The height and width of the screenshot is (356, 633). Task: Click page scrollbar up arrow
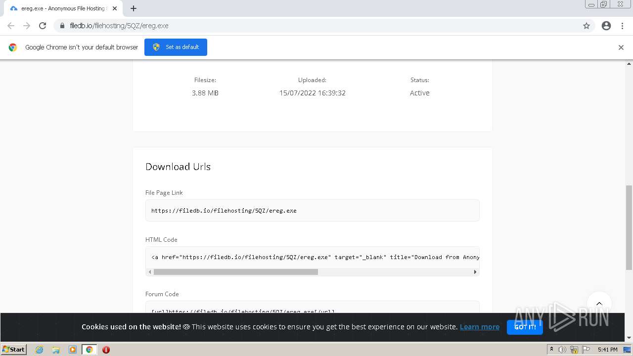pos(629,64)
